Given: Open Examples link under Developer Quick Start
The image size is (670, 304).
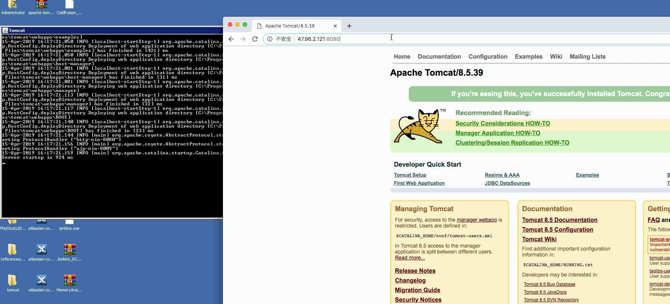Looking at the screenshot, I should [588, 175].
